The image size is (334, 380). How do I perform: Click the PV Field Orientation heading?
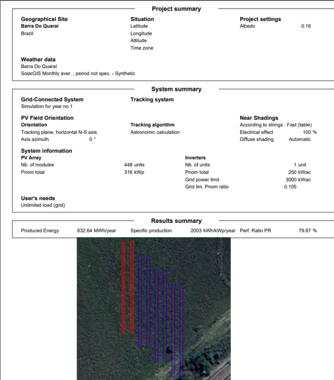pos(47,118)
